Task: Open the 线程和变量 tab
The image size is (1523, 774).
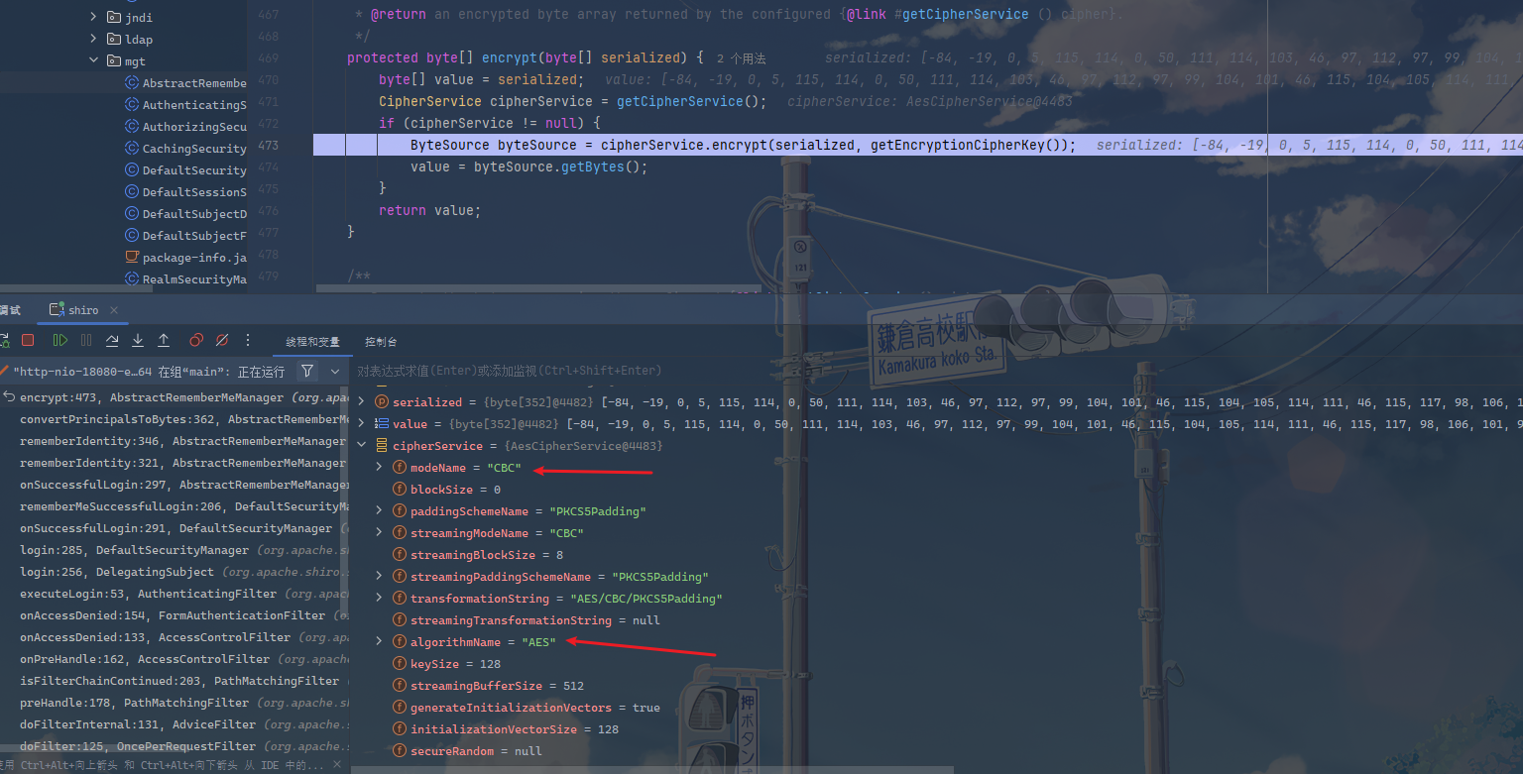Action: (x=312, y=342)
